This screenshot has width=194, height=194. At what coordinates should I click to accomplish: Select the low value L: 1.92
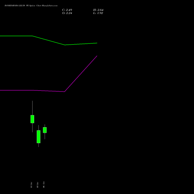tap(98, 13)
